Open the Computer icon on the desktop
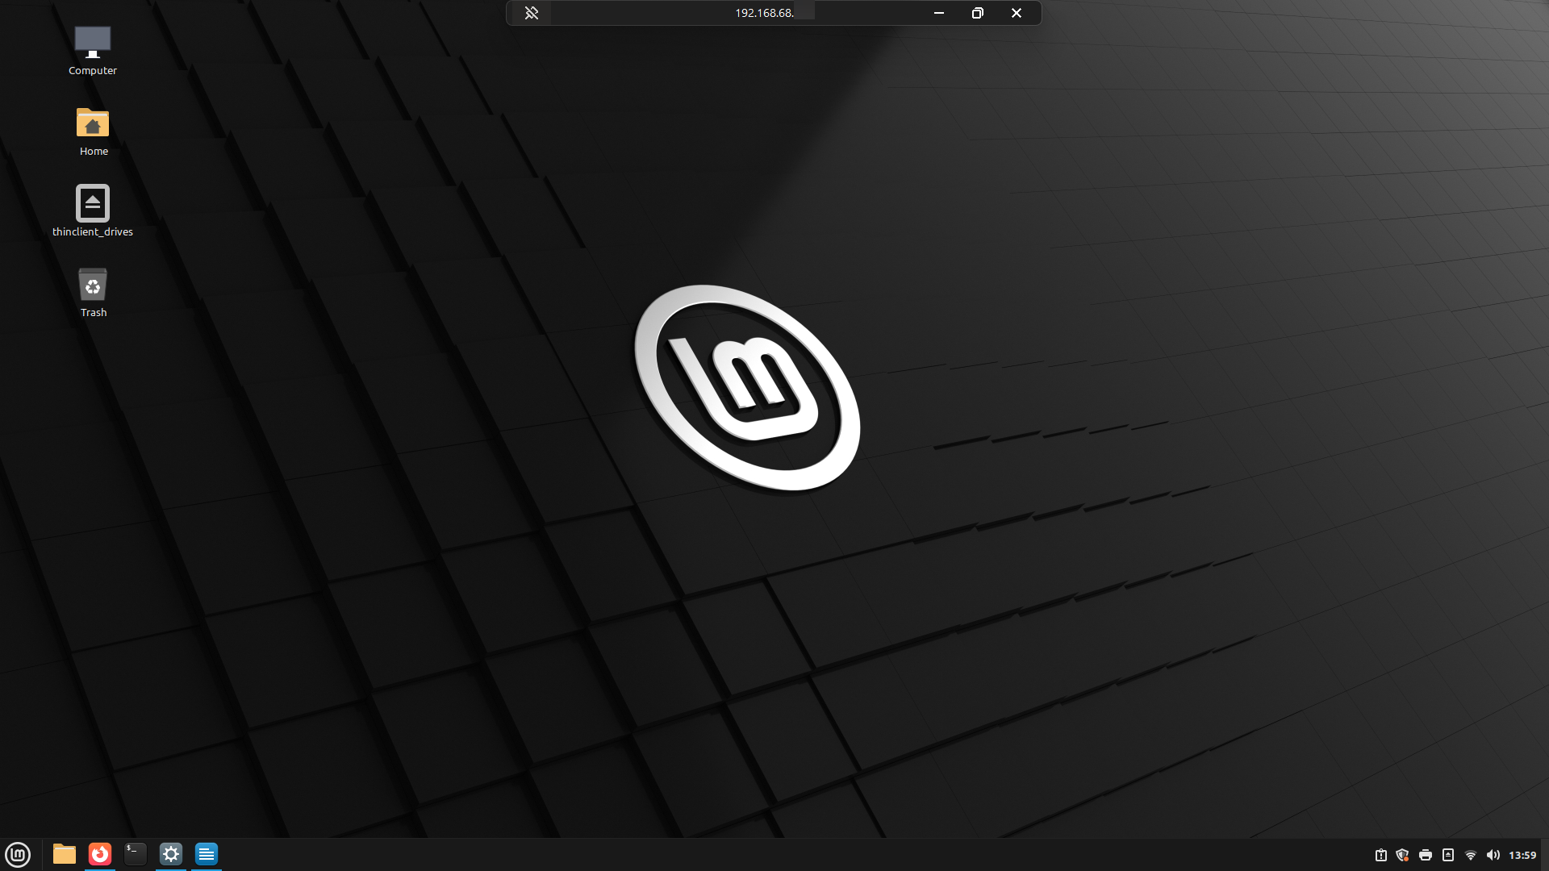The width and height of the screenshot is (1549, 871). (92, 48)
